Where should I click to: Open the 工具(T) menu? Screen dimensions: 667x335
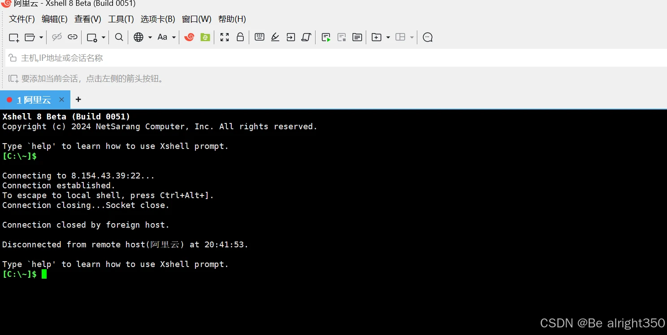[121, 19]
